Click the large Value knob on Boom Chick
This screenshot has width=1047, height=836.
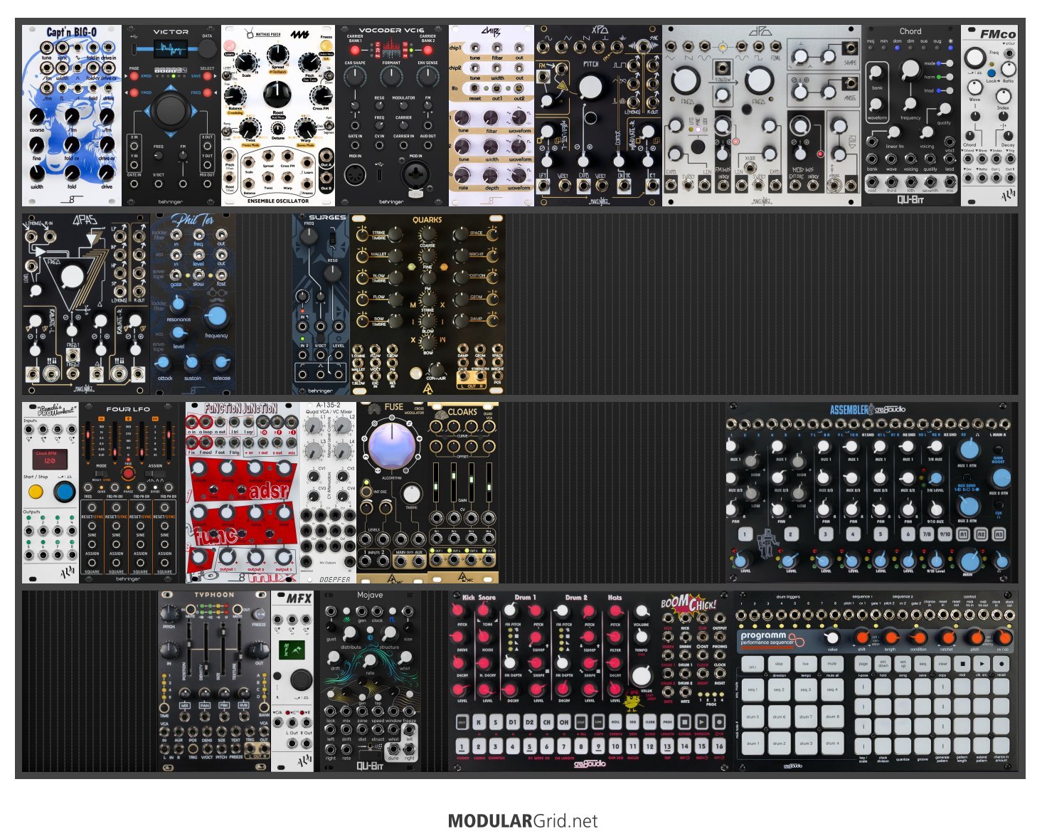[642, 676]
